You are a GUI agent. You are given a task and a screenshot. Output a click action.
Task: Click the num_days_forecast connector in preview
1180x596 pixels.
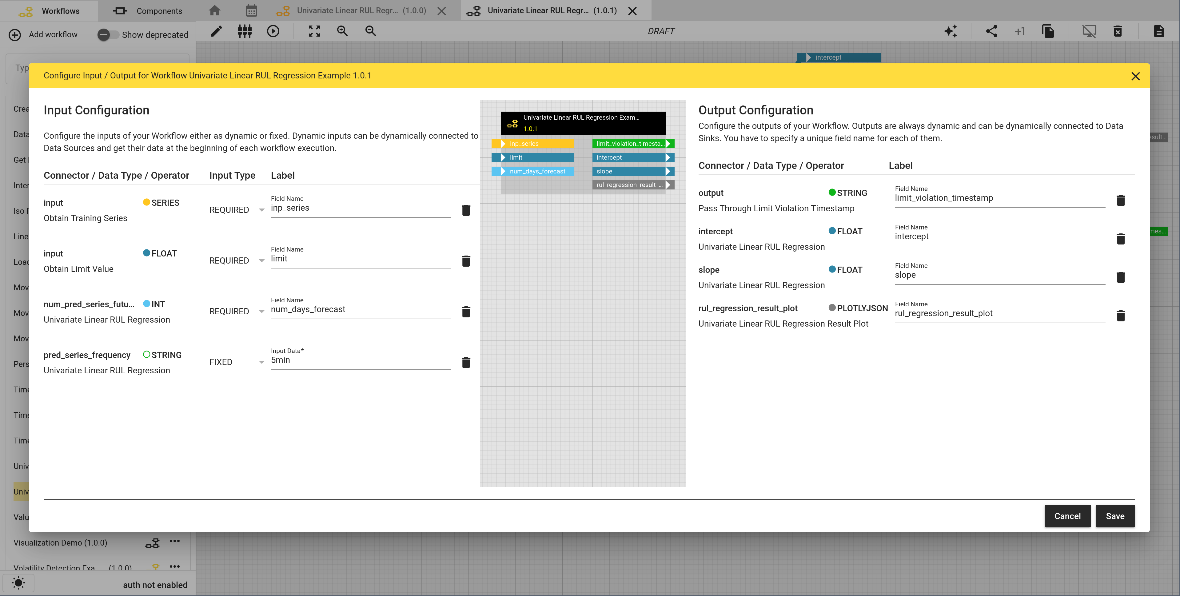pos(533,171)
